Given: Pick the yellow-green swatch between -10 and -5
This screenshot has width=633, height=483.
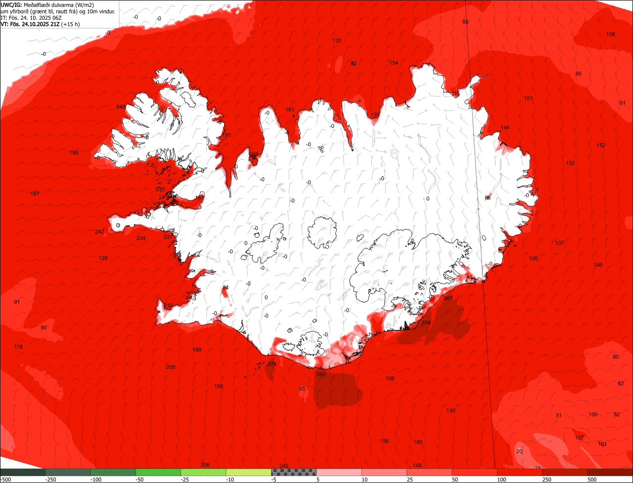Looking at the screenshot, I should (x=249, y=472).
